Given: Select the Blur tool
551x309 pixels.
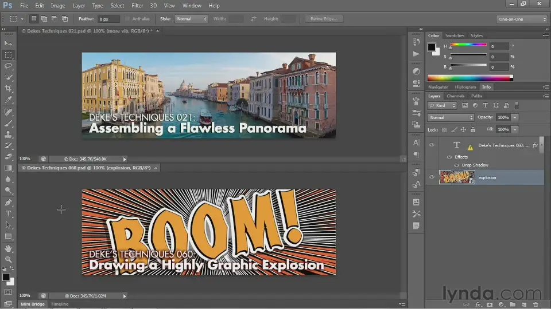Looking at the screenshot, I should (8, 179).
